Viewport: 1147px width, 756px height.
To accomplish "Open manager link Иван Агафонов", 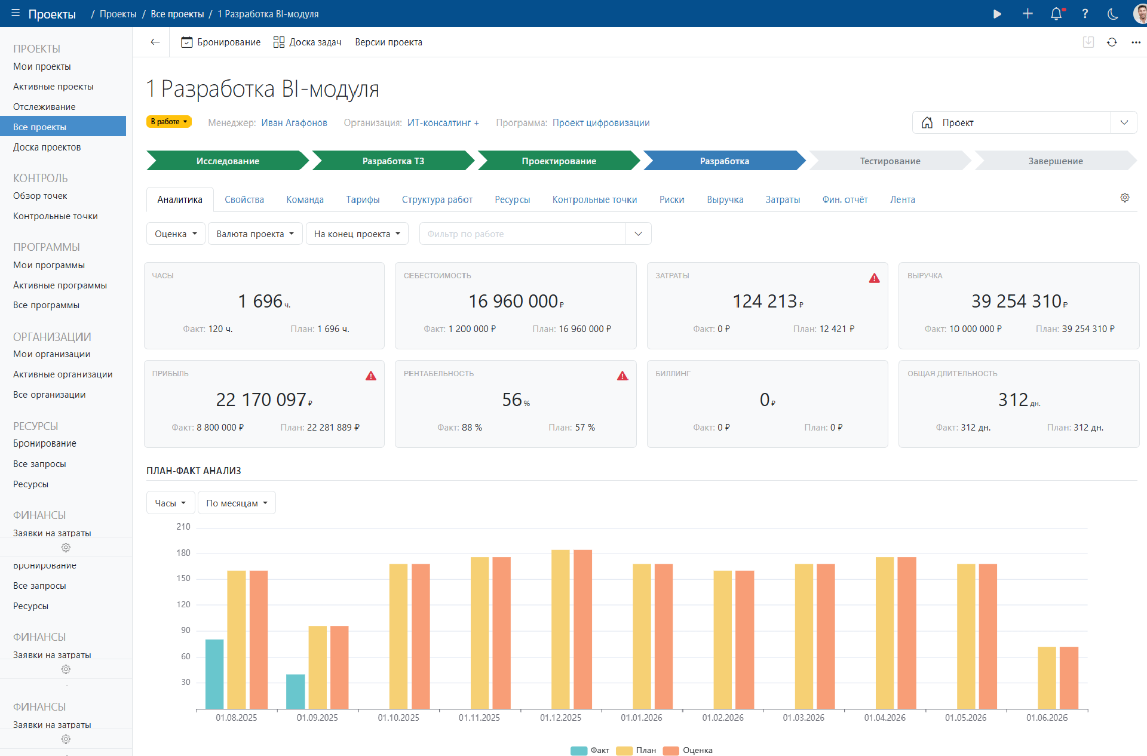I will pyautogui.click(x=294, y=123).
